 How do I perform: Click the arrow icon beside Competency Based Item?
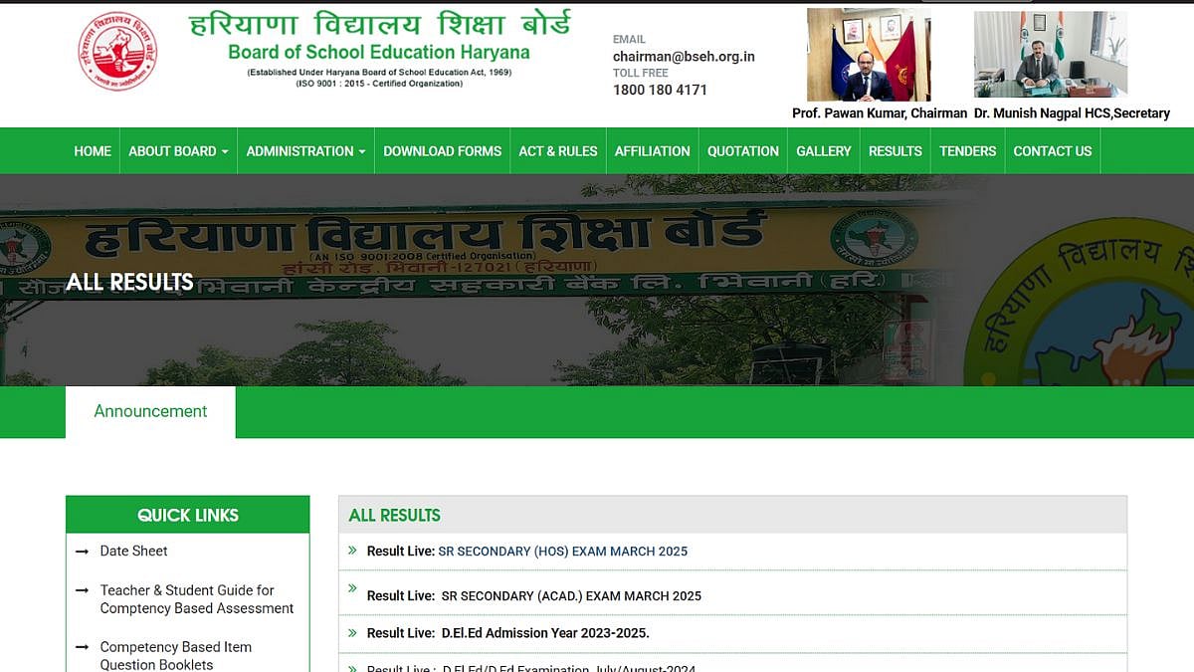82,647
